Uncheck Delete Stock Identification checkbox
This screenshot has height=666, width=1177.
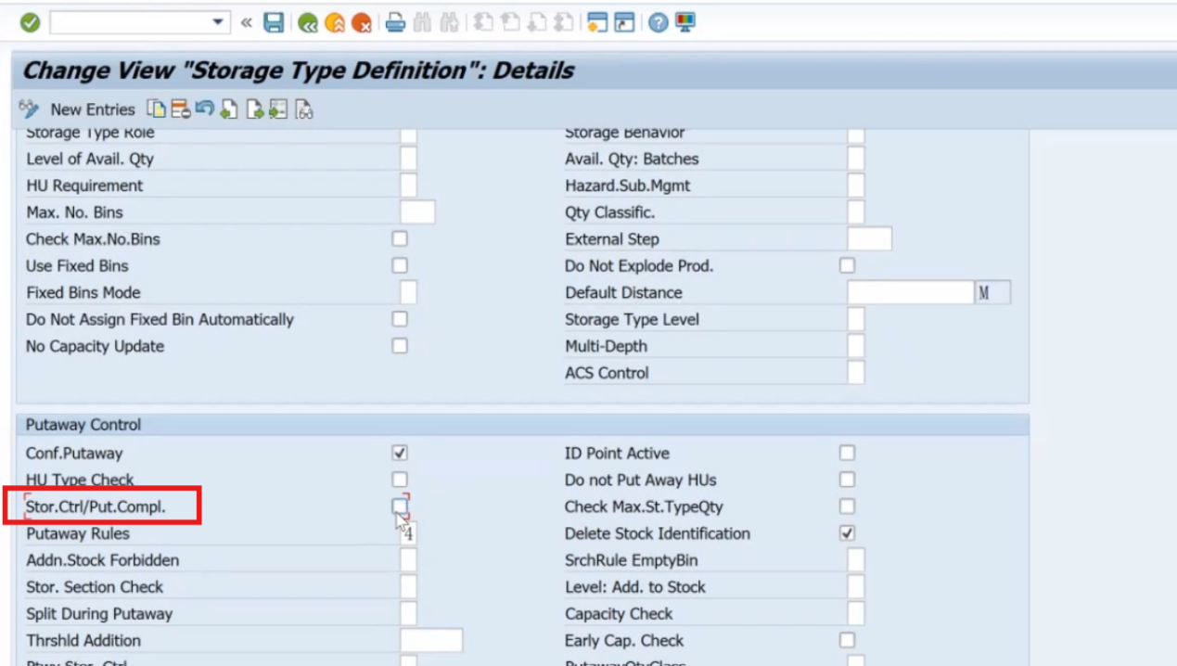pos(847,533)
